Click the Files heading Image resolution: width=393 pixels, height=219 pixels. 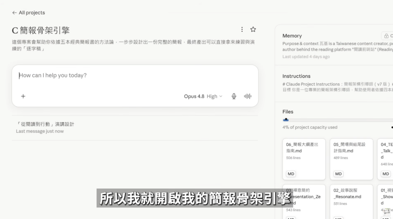pos(288,112)
